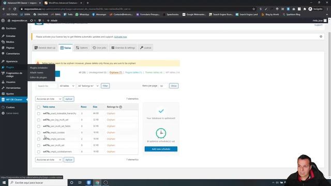Open Comentarios in the sidebar
The width and height of the screenshot is (331, 186).
tap(13, 54)
